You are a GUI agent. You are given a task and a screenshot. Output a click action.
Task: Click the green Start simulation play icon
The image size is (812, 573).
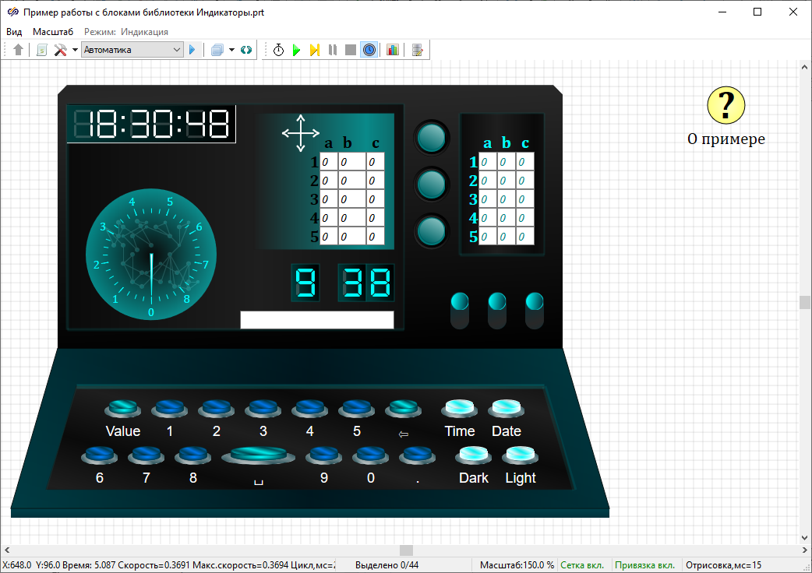coord(296,50)
